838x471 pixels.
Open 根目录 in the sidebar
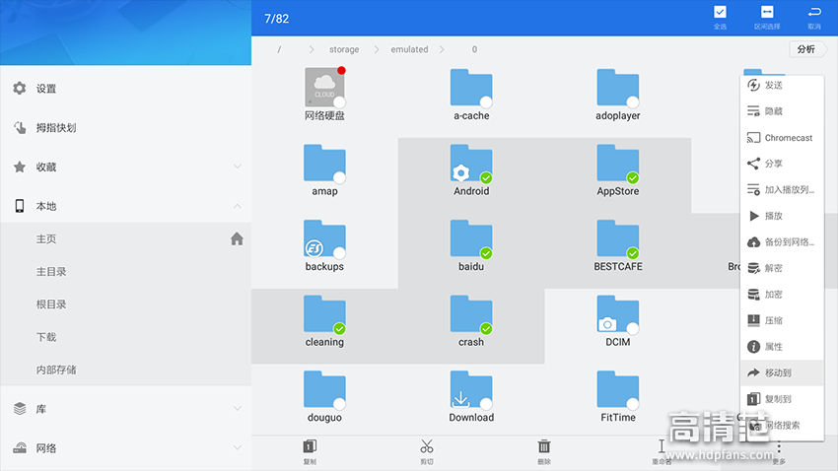[x=125, y=304]
